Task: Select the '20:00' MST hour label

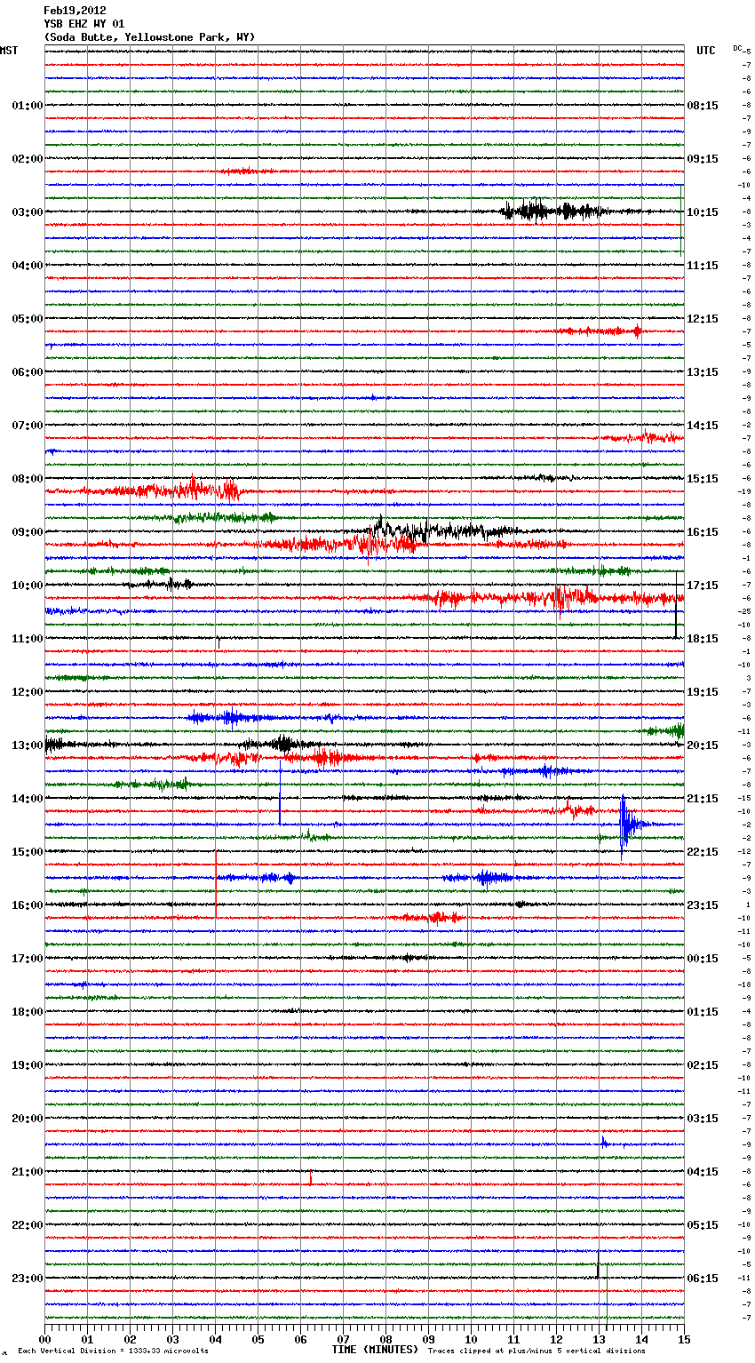Action: coord(28,1119)
